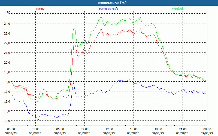Click the '14,0' y-axis value
This screenshot has width=218, height=136.
point(7,121)
